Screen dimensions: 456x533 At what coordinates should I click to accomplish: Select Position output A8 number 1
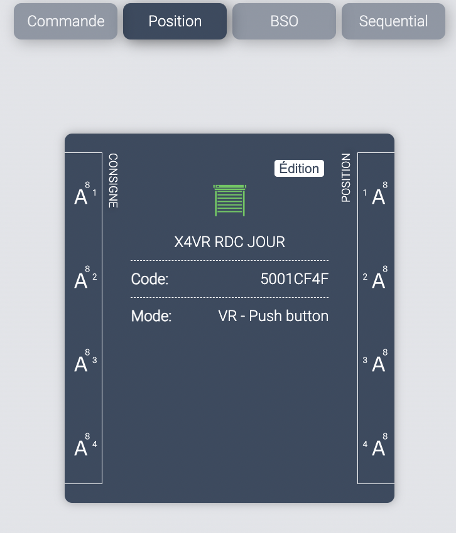pyautogui.click(x=377, y=195)
